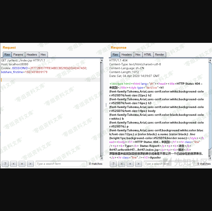Screen dimensions: 212x211
Task: Click the Request pane scroll-down arrow
Action: coord(102,158)
